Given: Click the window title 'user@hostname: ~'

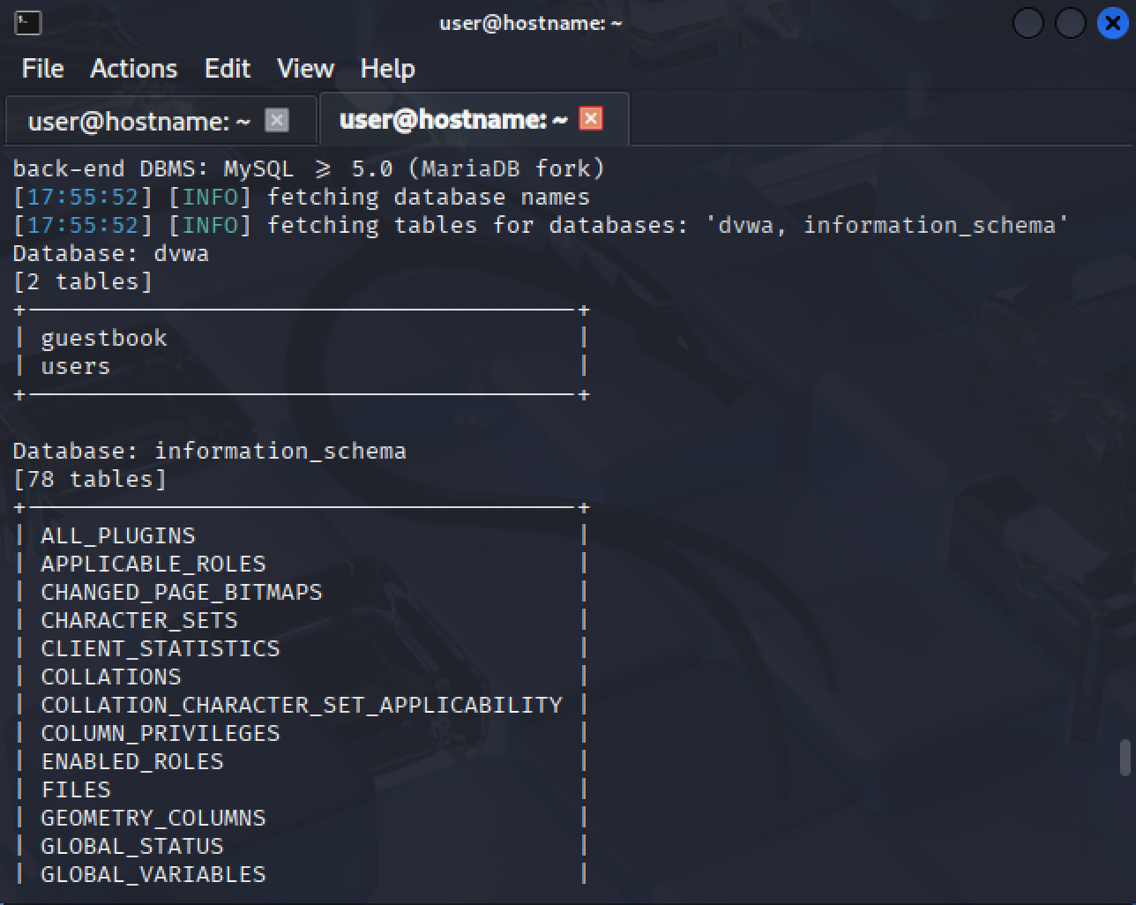Looking at the screenshot, I should (531, 23).
